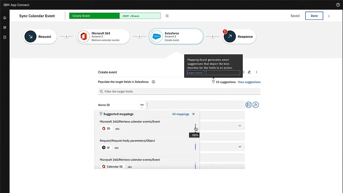Screen dimensions: 343x193
Task: Open the abc data type selector for Name ID
Action: coord(142,104)
